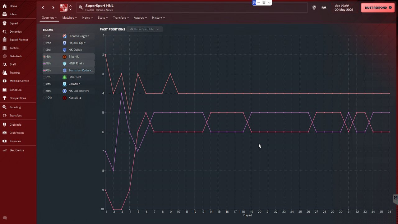Toggle HNK Rijeka line off on graph

44,63
